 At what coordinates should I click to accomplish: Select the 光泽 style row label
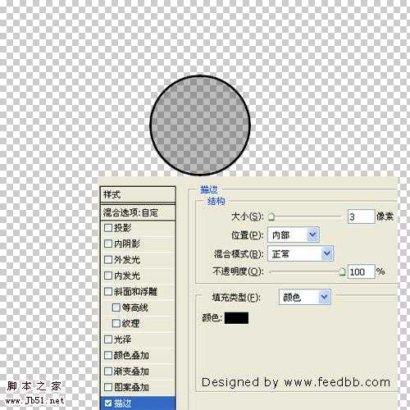click(122, 339)
